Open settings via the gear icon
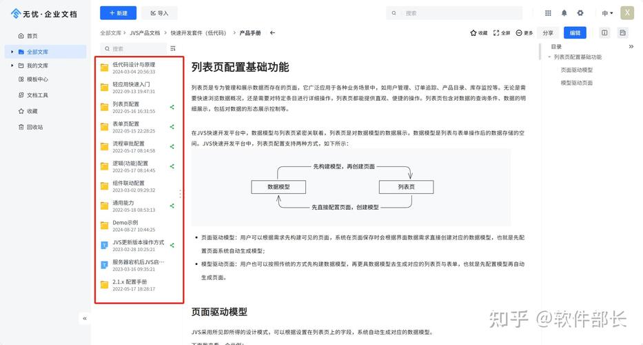 pyautogui.click(x=580, y=13)
